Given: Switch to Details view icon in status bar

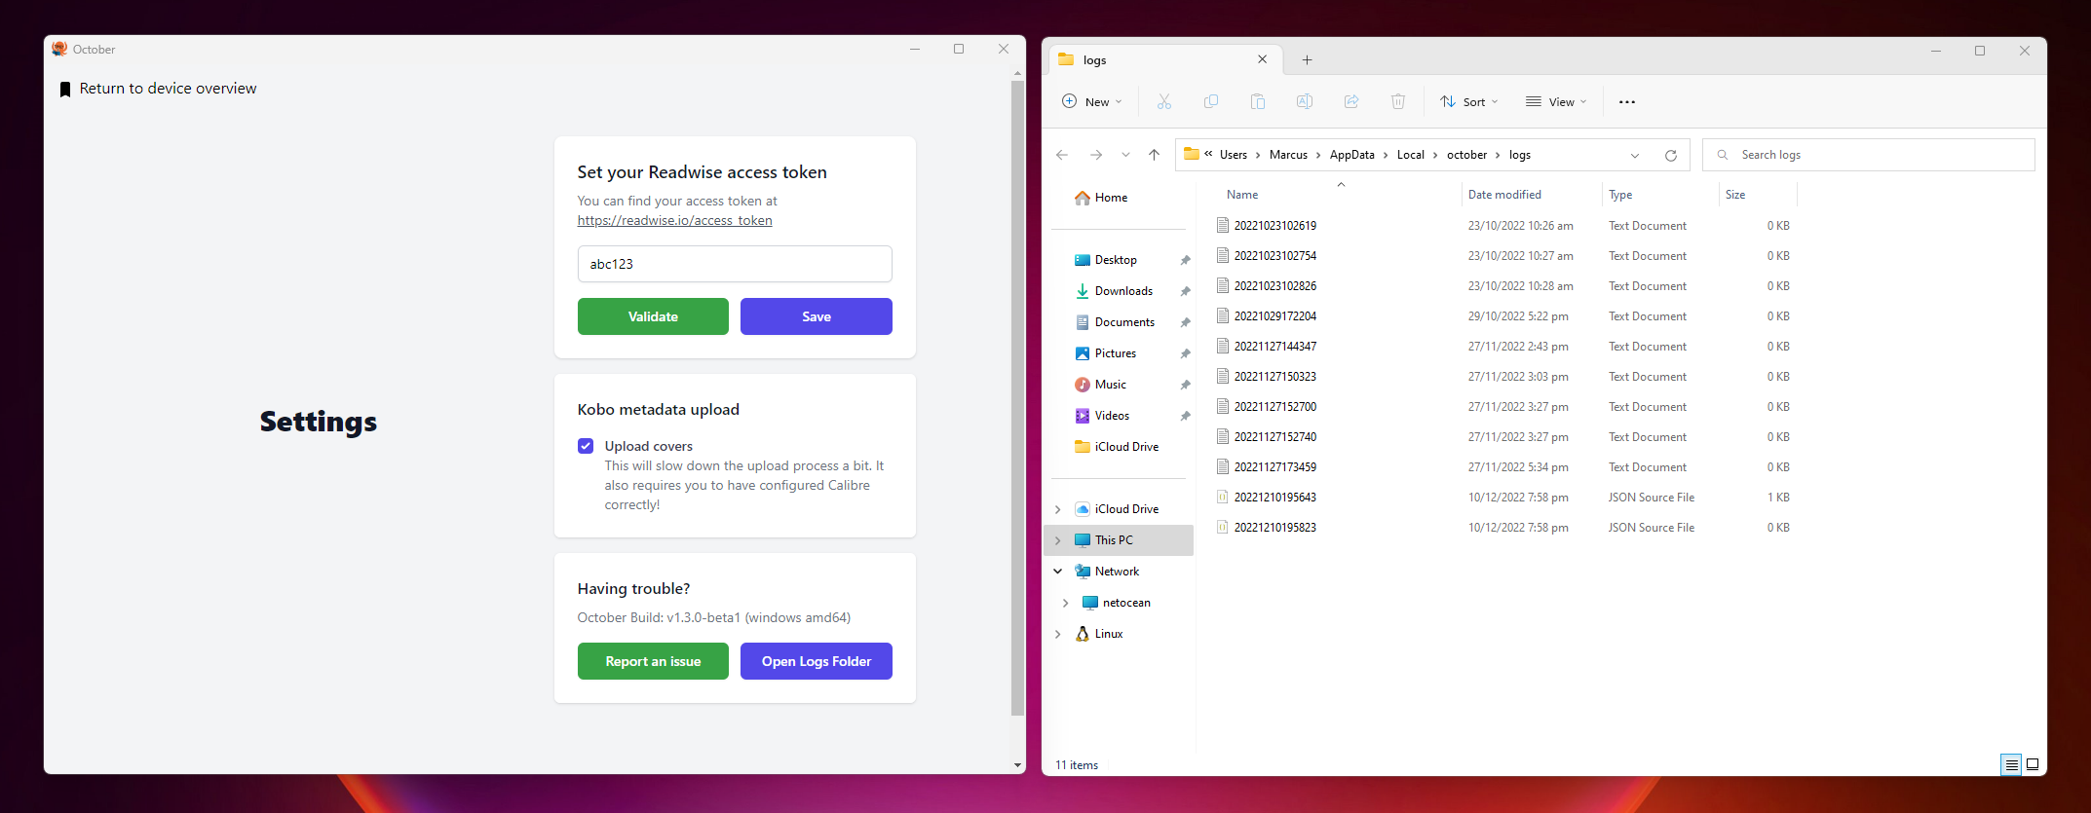Looking at the screenshot, I should coord(2011,765).
